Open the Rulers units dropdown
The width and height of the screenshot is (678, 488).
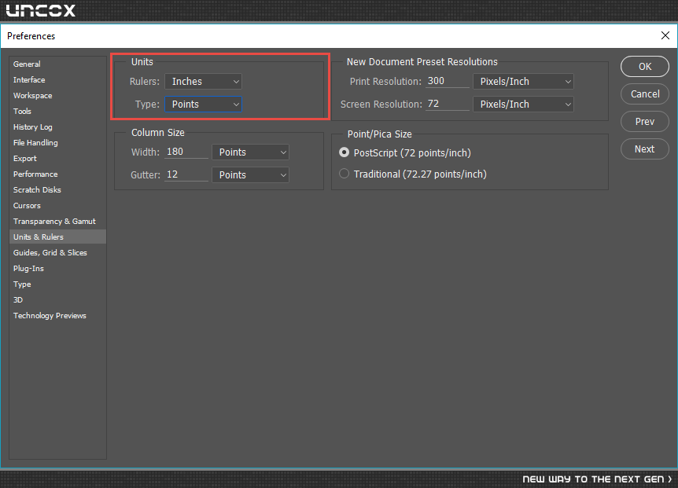pyautogui.click(x=203, y=81)
